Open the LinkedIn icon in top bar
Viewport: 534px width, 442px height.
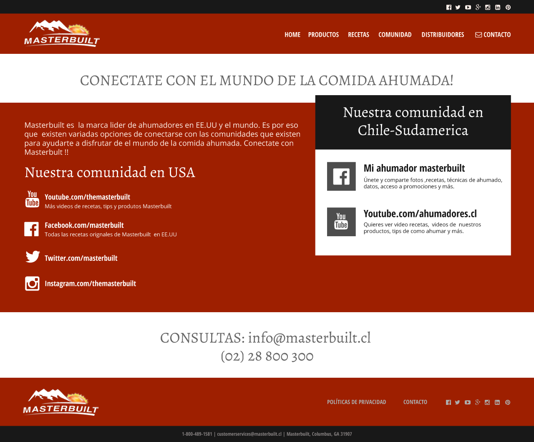coord(498,7)
